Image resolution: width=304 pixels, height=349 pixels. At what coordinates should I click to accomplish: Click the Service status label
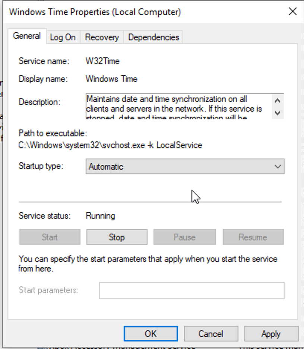45,216
